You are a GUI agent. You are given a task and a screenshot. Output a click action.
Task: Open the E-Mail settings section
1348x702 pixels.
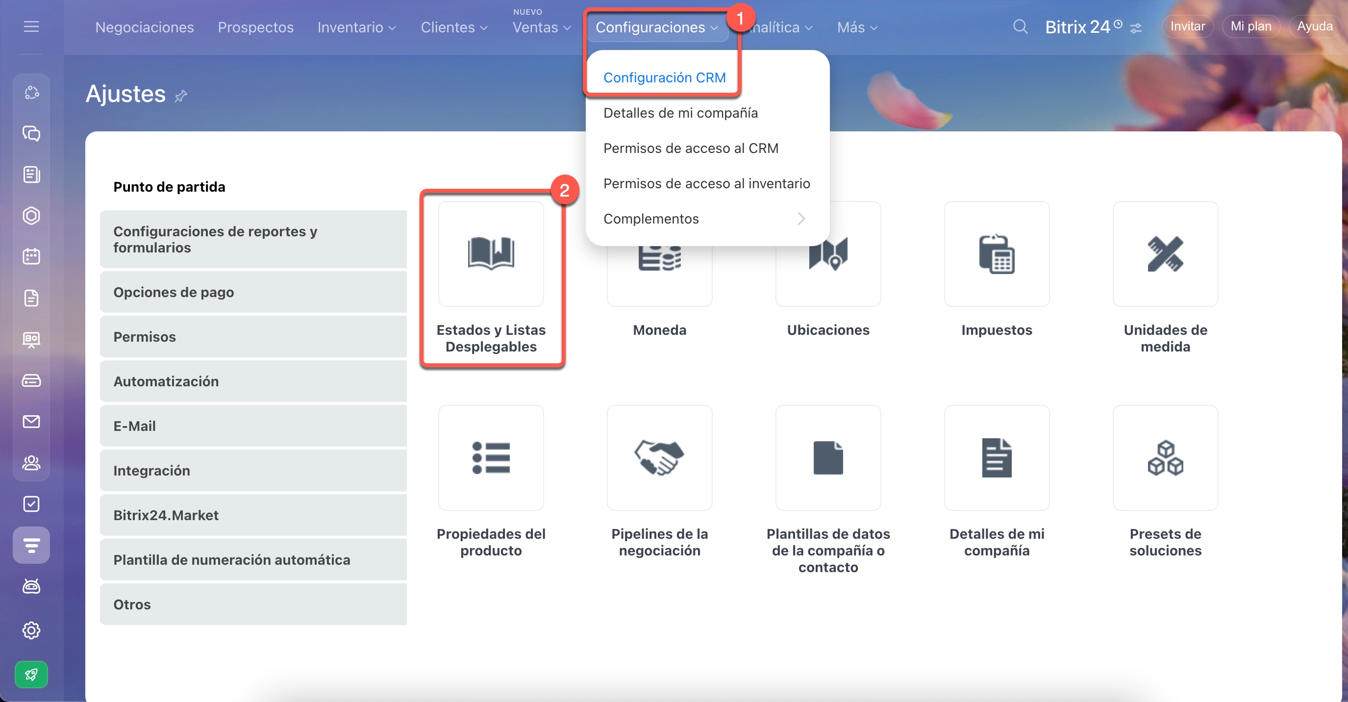coord(253,426)
